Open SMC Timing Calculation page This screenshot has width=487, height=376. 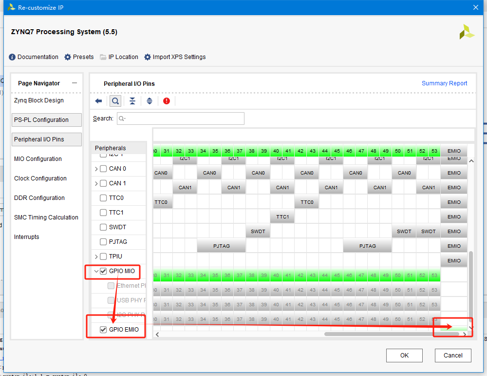(46, 218)
